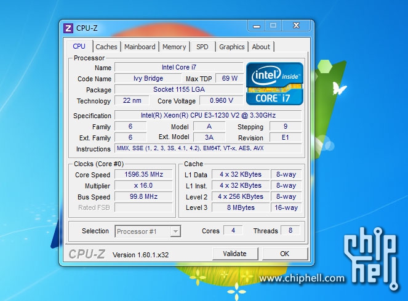408x301 pixels.
Task: Click the Ext. Model value '3A'
Action: [x=209, y=137]
